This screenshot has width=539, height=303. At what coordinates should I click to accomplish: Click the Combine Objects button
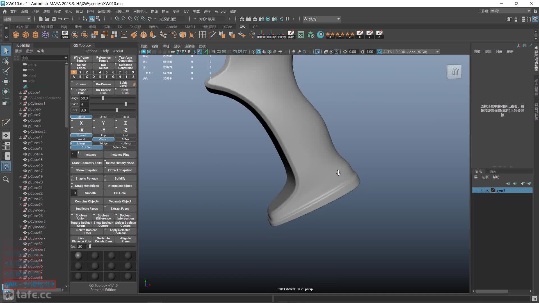[87, 201]
